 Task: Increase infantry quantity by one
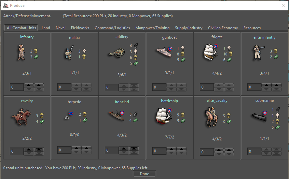pos(29,85)
